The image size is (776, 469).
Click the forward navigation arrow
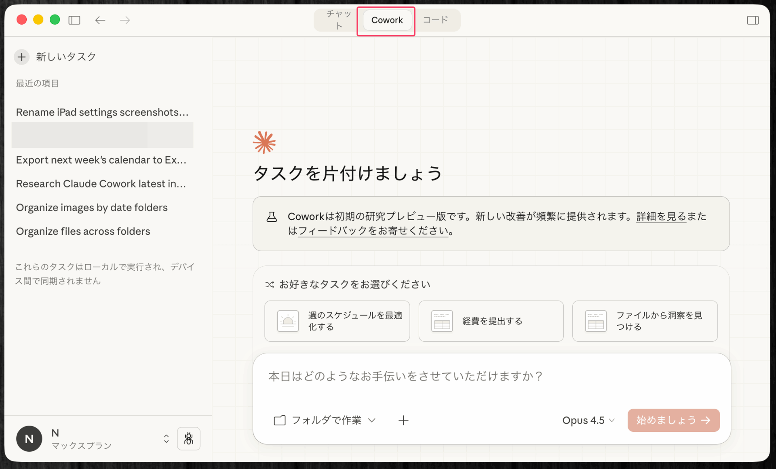(x=124, y=20)
